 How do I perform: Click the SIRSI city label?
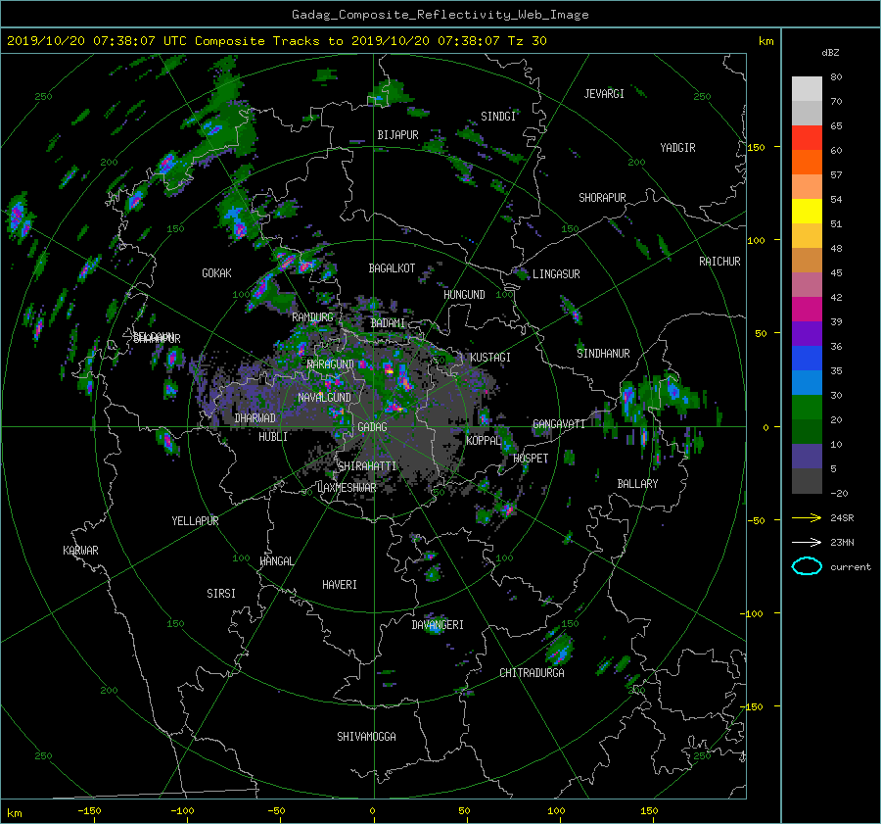point(221,594)
